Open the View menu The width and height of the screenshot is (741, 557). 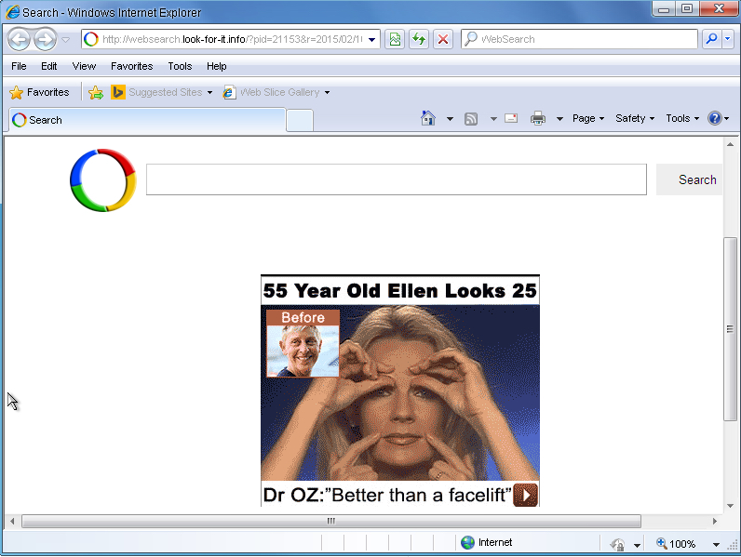click(84, 66)
